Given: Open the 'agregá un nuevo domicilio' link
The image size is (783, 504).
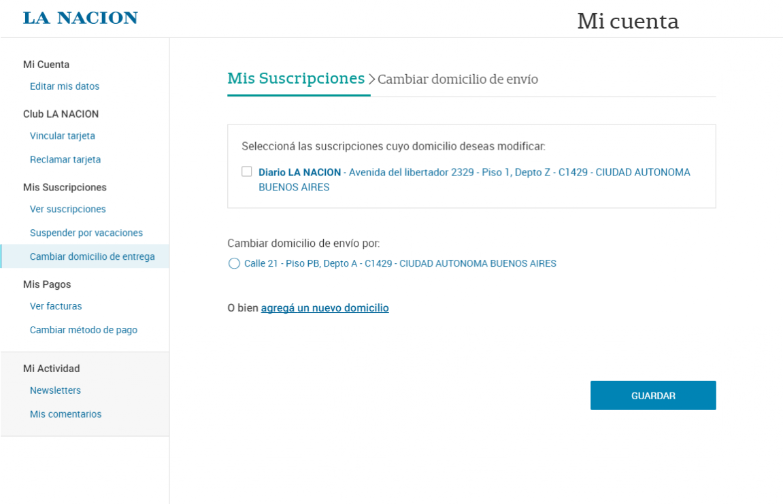Looking at the screenshot, I should coord(324,307).
